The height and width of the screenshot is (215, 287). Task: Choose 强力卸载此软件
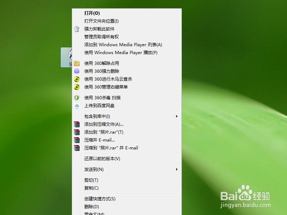pos(127,29)
